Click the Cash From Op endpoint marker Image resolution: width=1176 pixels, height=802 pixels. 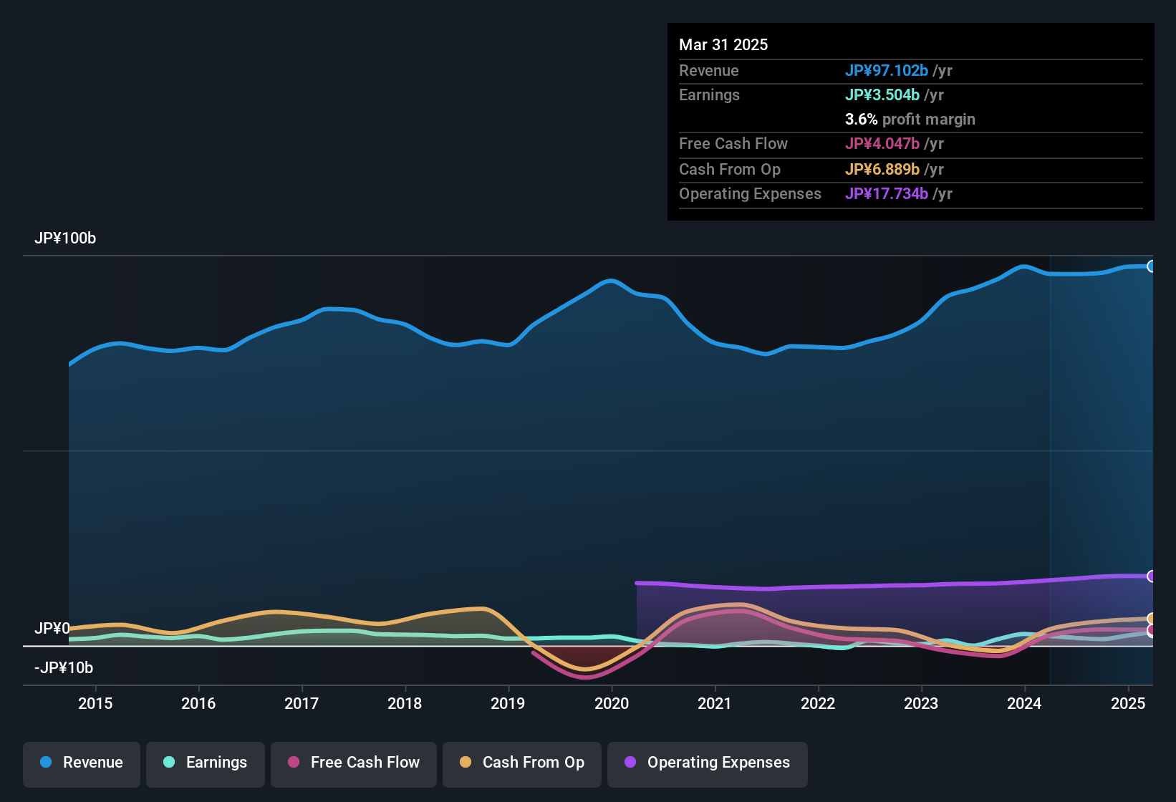pyautogui.click(x=1152, y=619)
